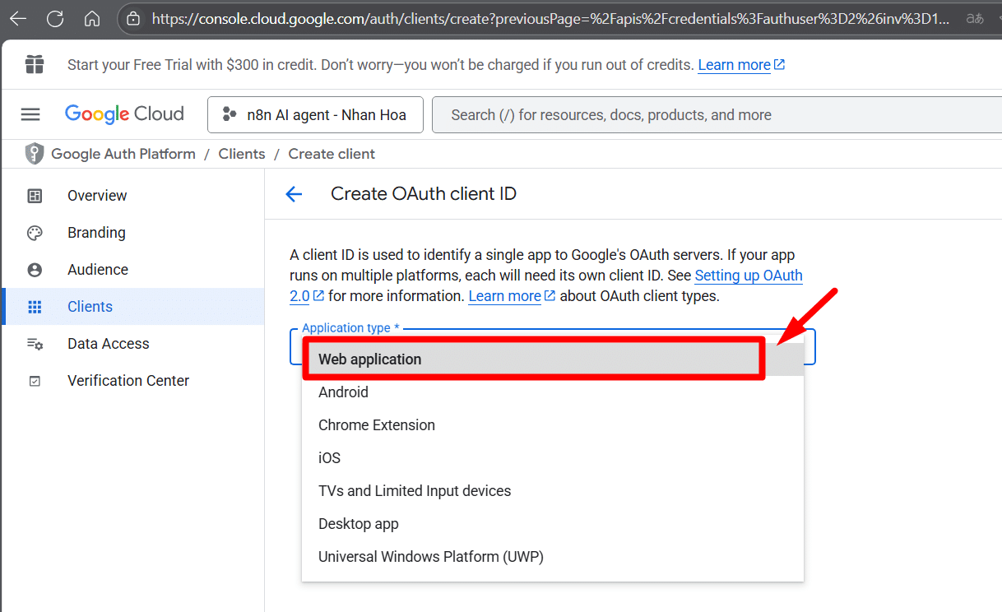Choose Universal Windows Platform (UWP) option
Screen dimensions: 1002x612
pos(553,557)
